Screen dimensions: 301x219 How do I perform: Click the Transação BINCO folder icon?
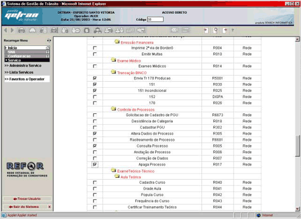point(113,72)
